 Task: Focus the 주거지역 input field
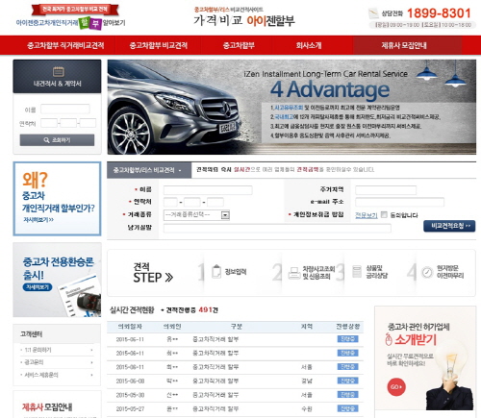pos(386,190)
